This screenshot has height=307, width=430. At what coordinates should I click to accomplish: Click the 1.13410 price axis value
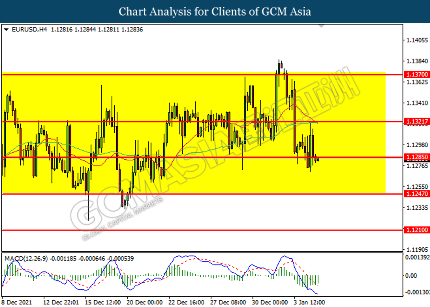[417, 103]
